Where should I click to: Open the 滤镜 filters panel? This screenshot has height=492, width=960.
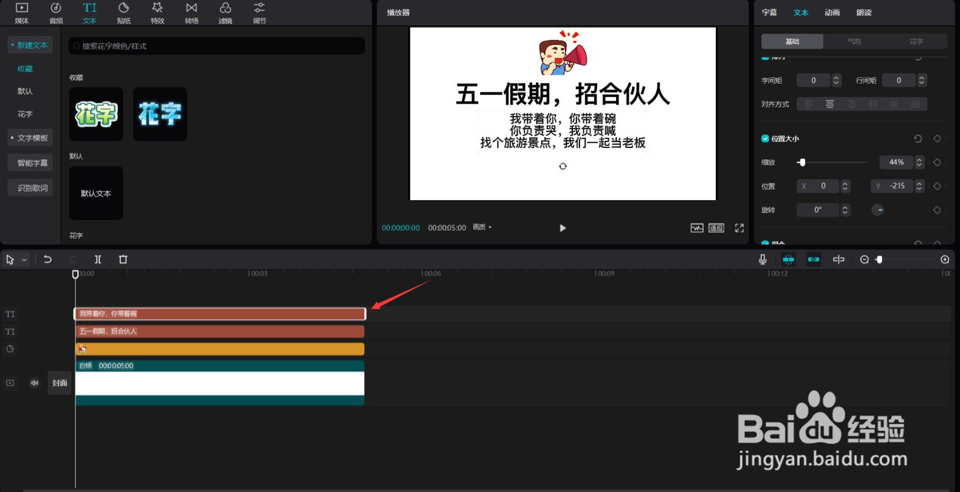pyautogui.click(x=225, y=13)
